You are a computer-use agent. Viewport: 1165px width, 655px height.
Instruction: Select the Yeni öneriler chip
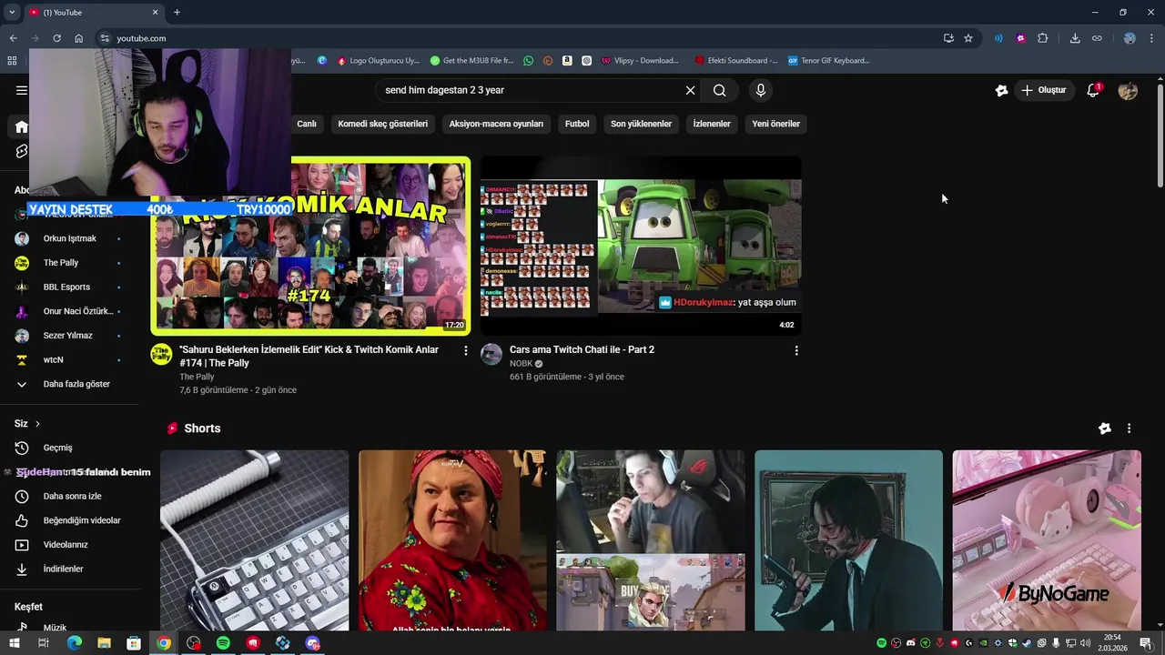(775, 124)
